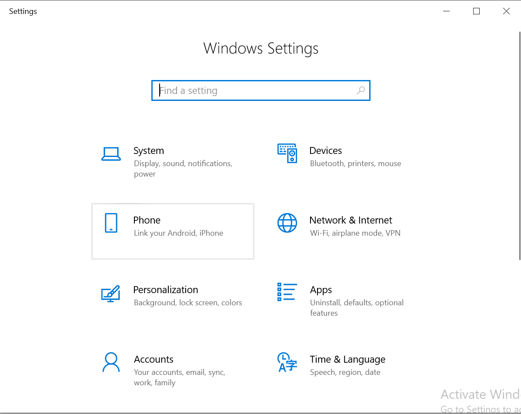Click 'Wi-Fi, airplane mode, VPN' description
Screen dimensions: 521x414
tap(355, 233)
